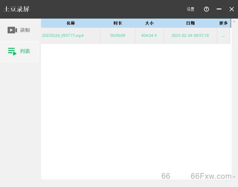Click the 更多 column header

tap(223, 23)
